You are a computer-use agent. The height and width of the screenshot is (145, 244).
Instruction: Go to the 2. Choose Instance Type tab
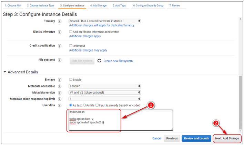click(x=41, y=5)
